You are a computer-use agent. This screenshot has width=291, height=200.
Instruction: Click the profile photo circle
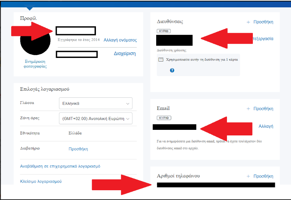pyautogui.click(x=35, y=41)
